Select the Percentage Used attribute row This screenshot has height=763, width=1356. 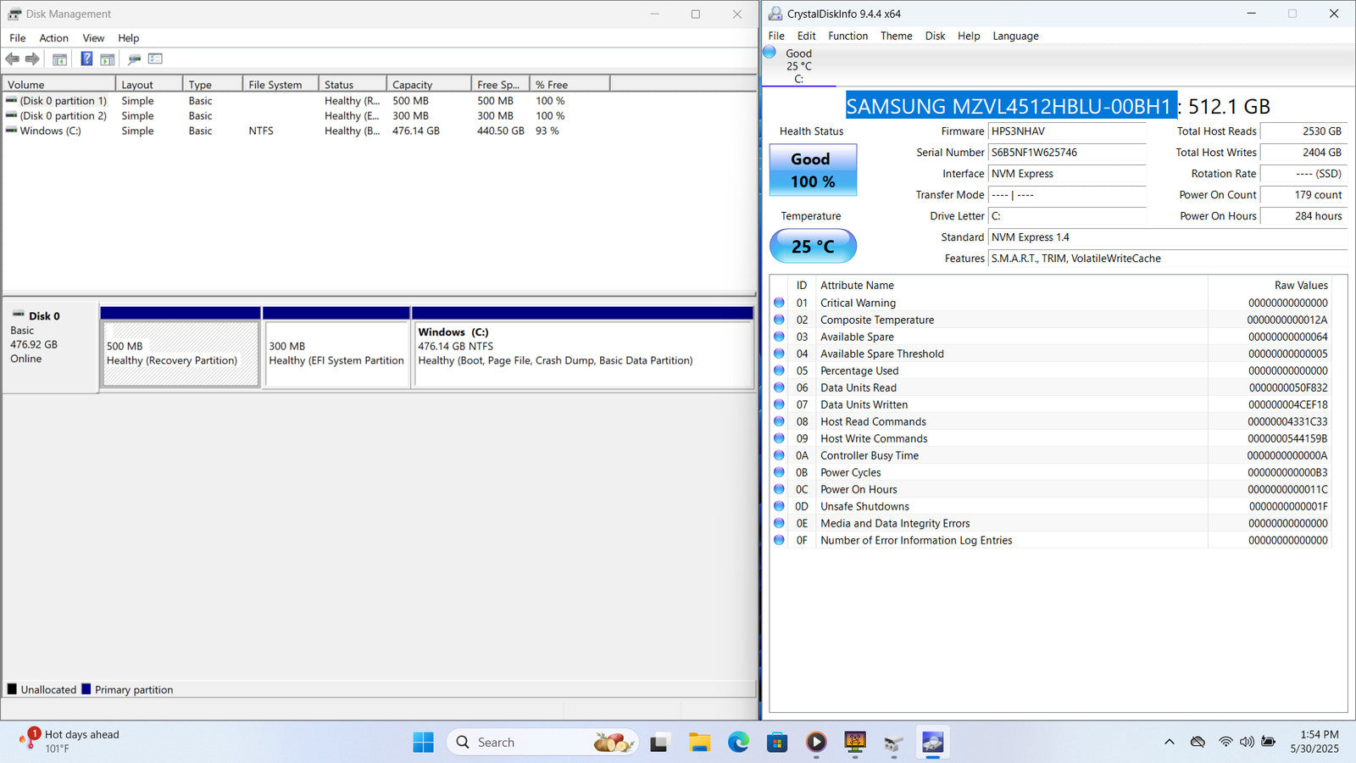coord(1051,370)
